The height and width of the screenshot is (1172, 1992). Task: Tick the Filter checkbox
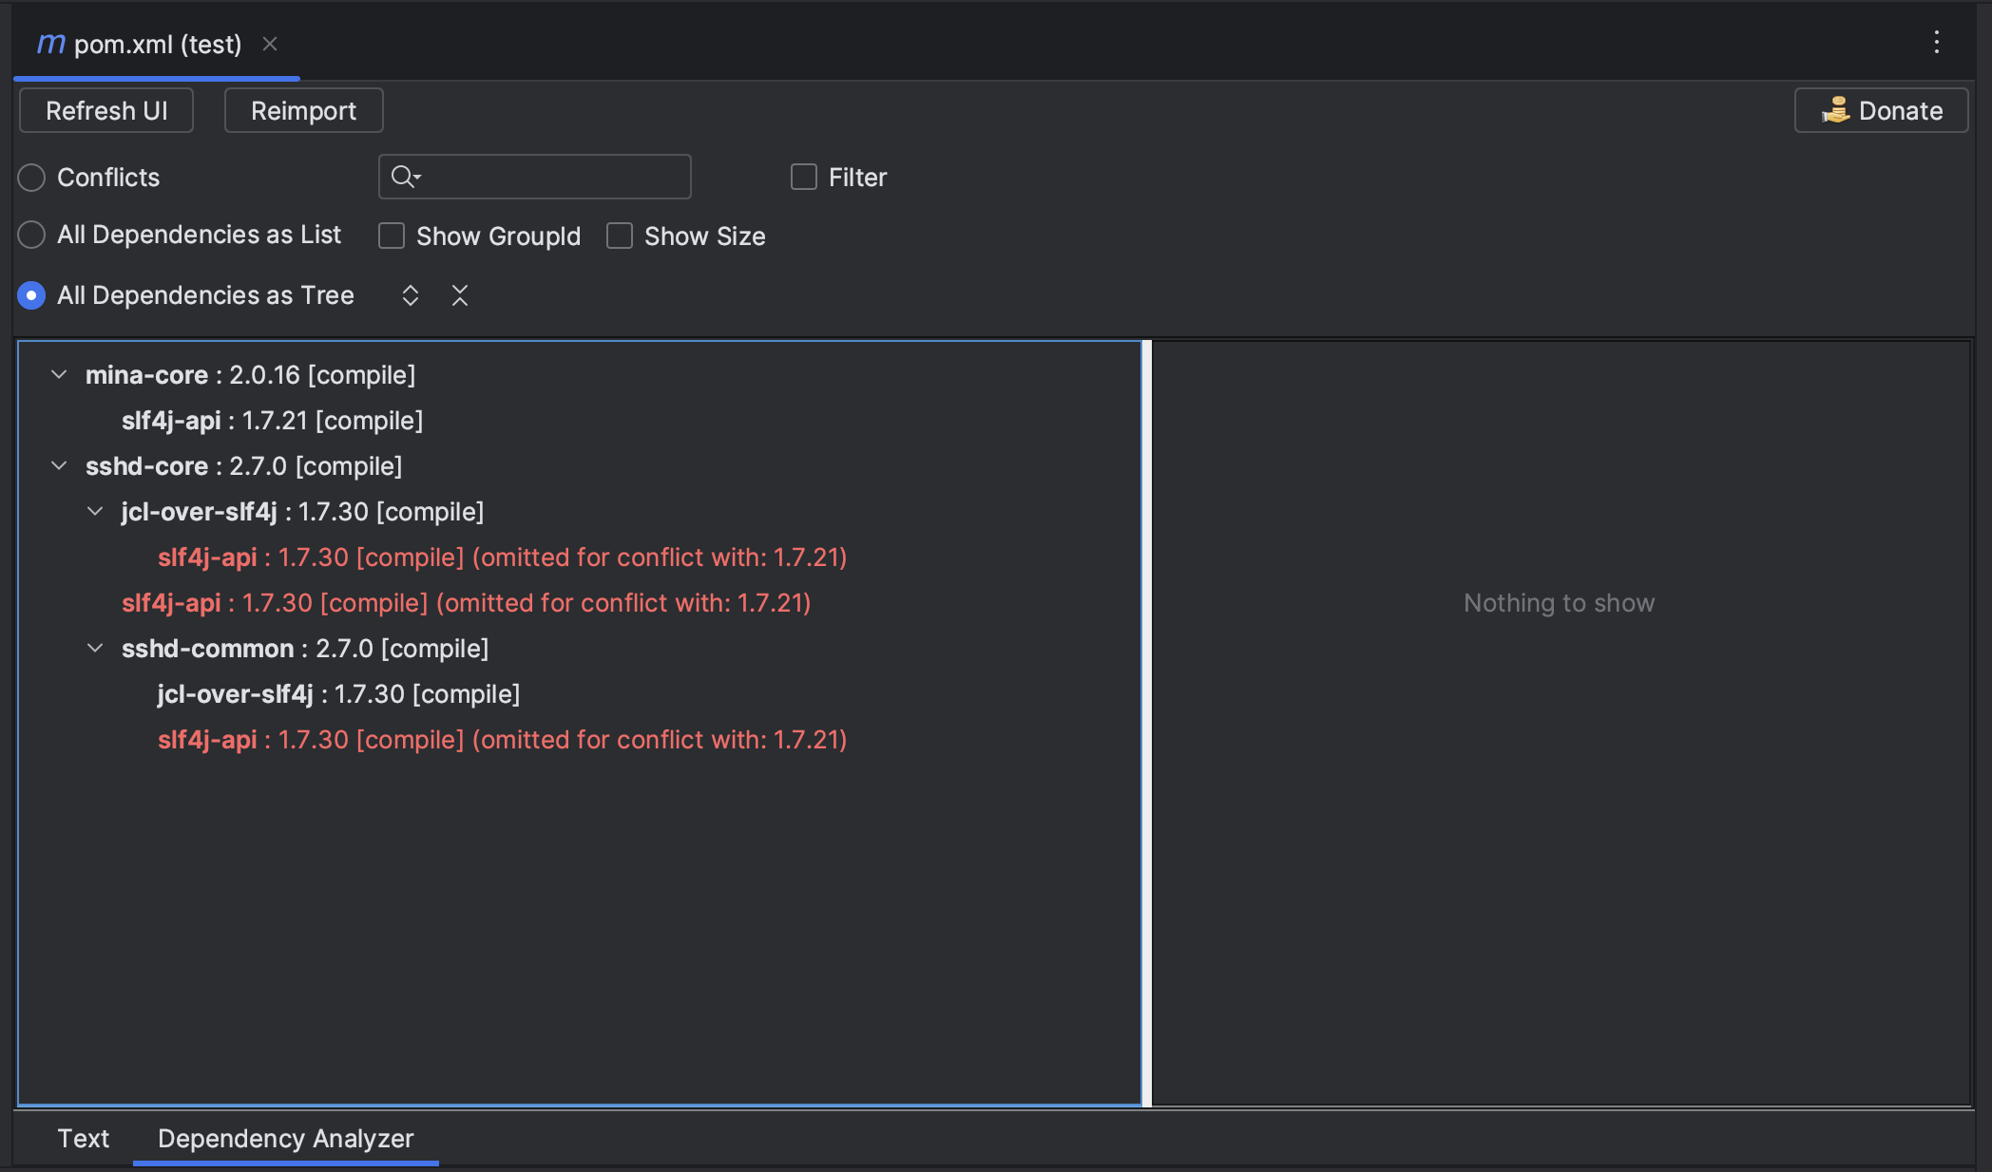pos(804,177)
